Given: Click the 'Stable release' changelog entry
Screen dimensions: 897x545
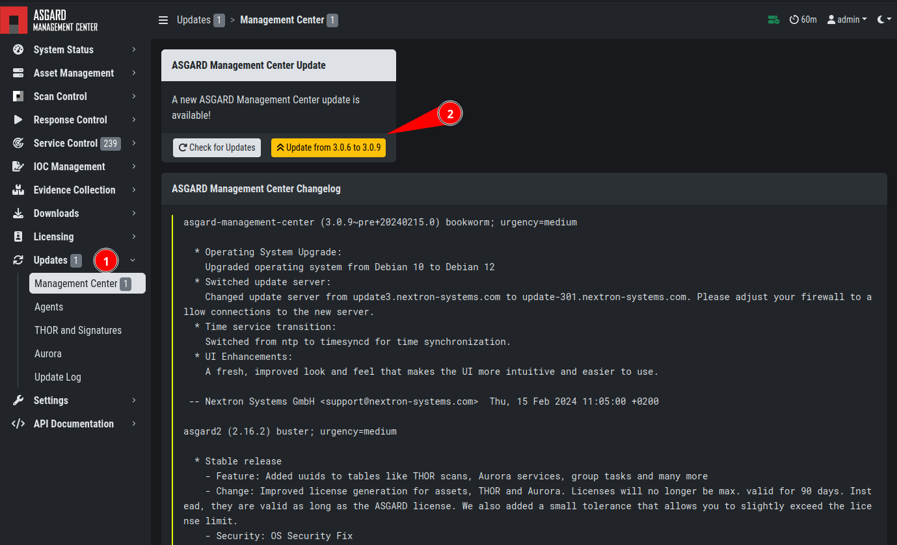Looking at the screenshot, I should click(x=238, y=461).
